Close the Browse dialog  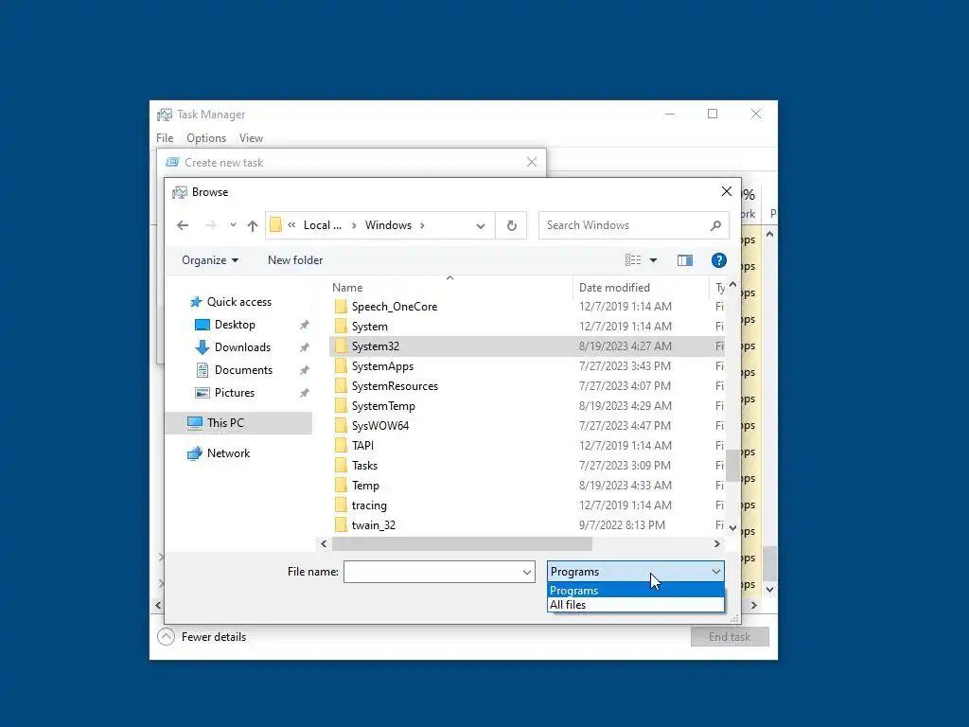point(727,191)
